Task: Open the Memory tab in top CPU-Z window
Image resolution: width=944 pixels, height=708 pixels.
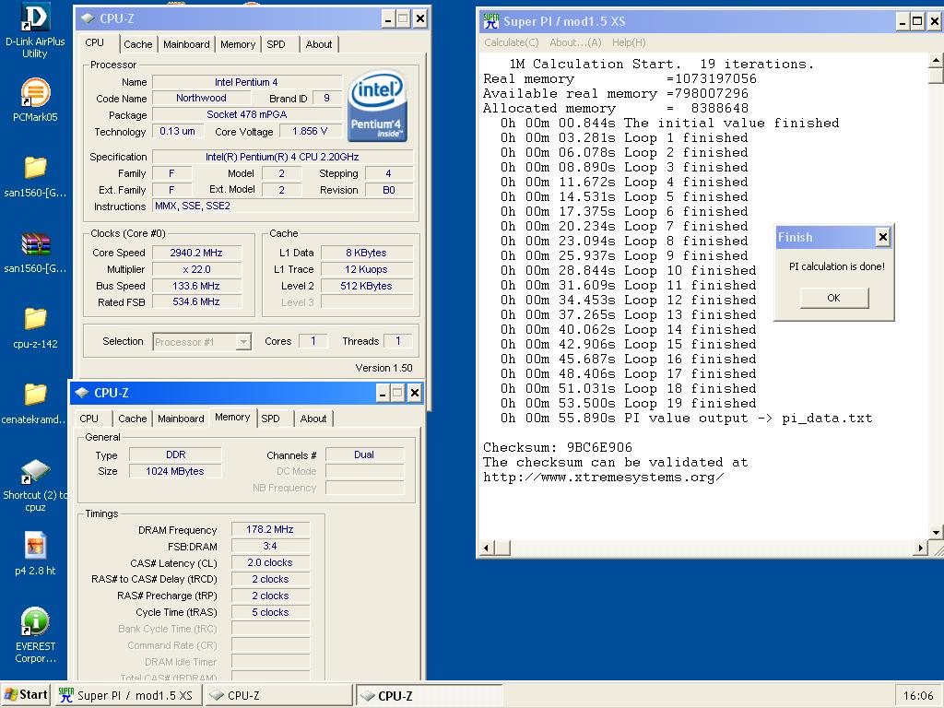Action: pyautogui.click(x=238, y=44)
